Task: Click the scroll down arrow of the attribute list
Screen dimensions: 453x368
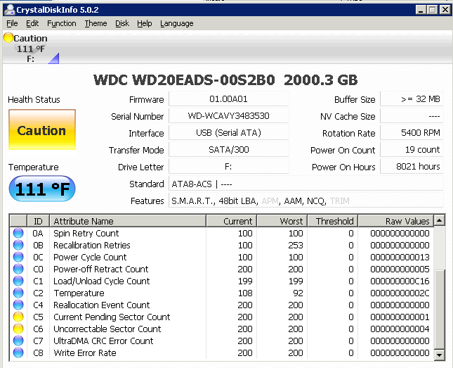Action: 439,355
